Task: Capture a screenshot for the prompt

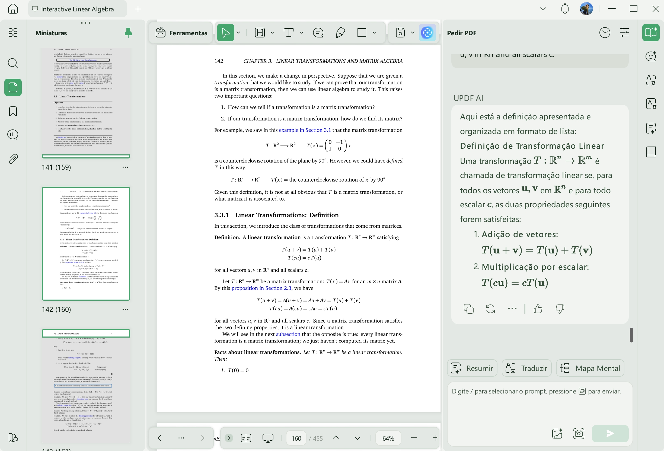Action: [579, 434]
